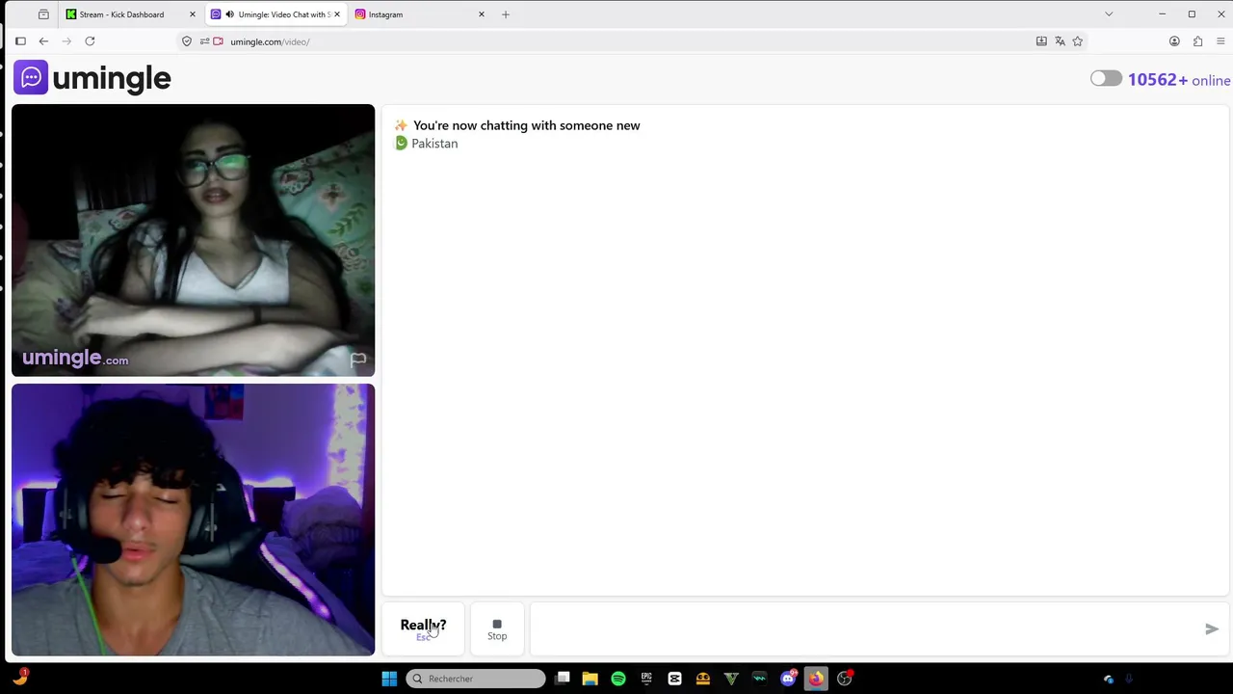1233x694 pixels.
Task: Click the Rechercher taskbar search box
Action: (x=475, y=679)
